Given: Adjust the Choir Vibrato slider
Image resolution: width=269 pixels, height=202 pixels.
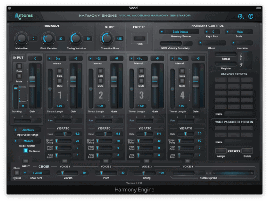Looking at the screenshot, I should [67, 173].
